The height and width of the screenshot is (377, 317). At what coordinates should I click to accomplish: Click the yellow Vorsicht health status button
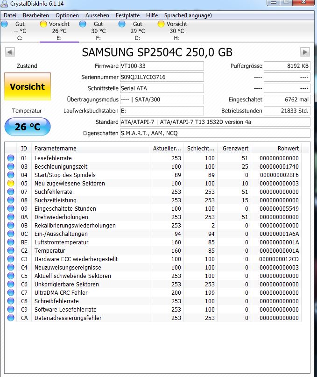[x=28, y=86]
